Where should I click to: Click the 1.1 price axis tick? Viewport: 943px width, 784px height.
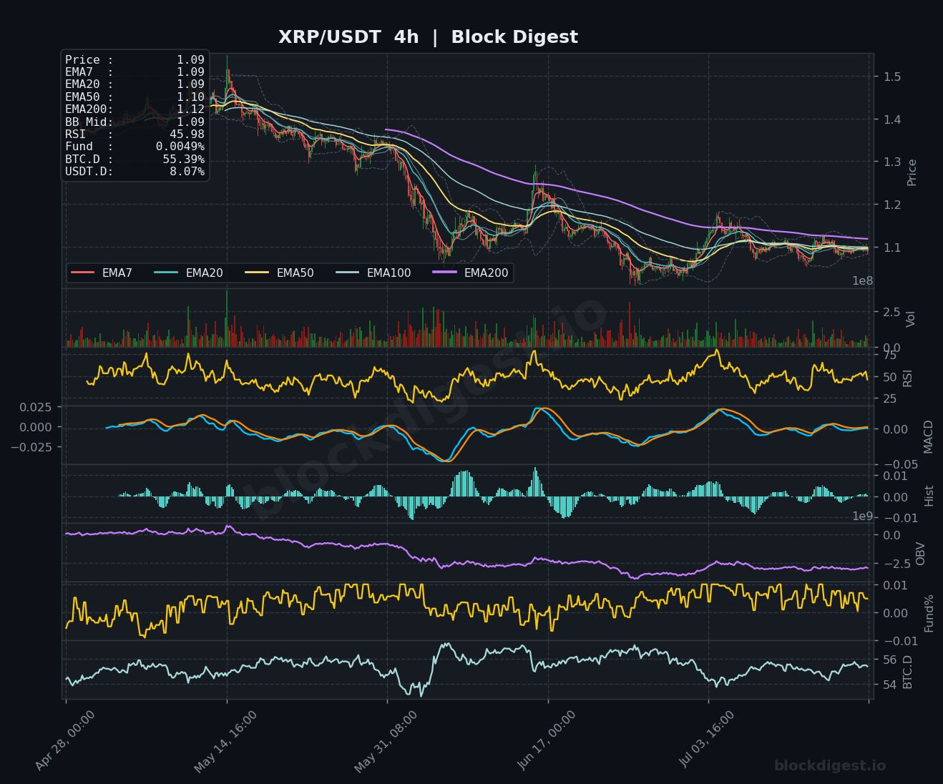pos(891,248)
